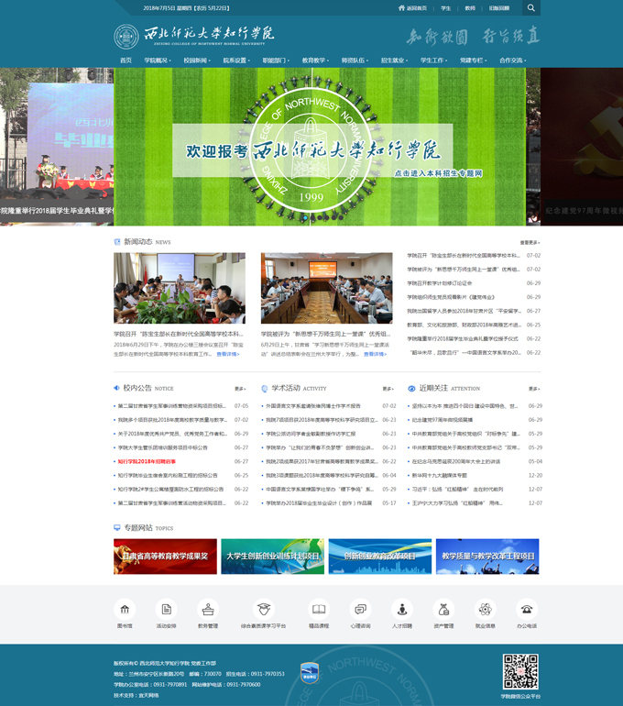The width and height of the screenshot is (623, 706).
Task: Click 查看详情 under the second news photo
Action: tap(375, 354)
